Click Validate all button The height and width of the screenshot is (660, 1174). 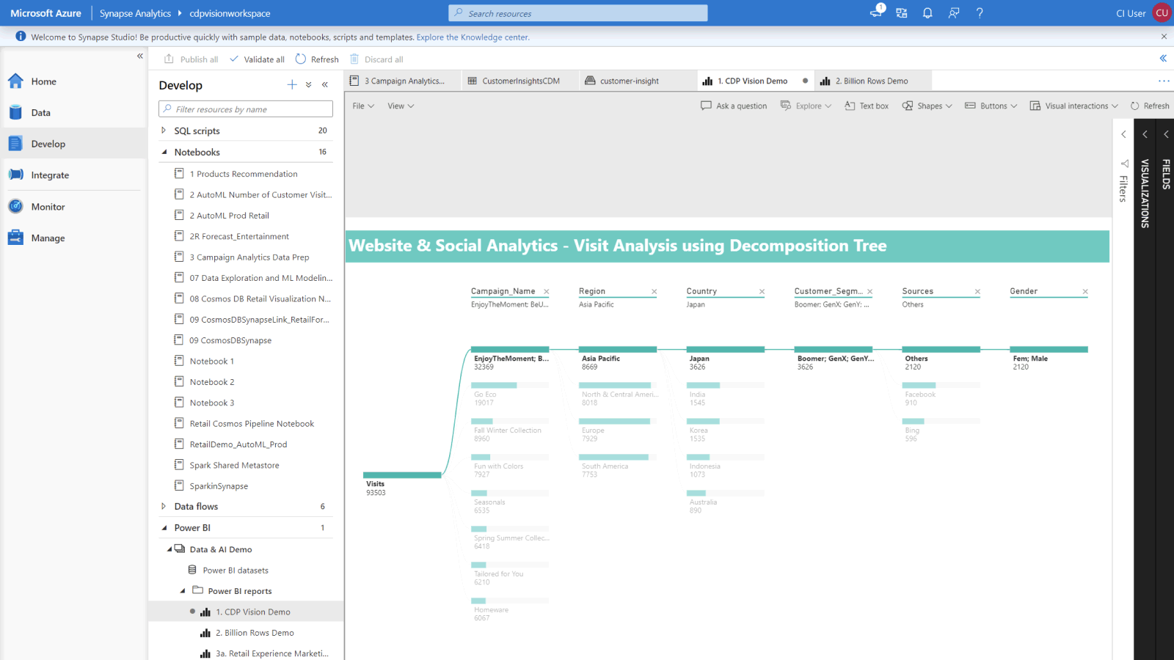[x=257, y=59]
